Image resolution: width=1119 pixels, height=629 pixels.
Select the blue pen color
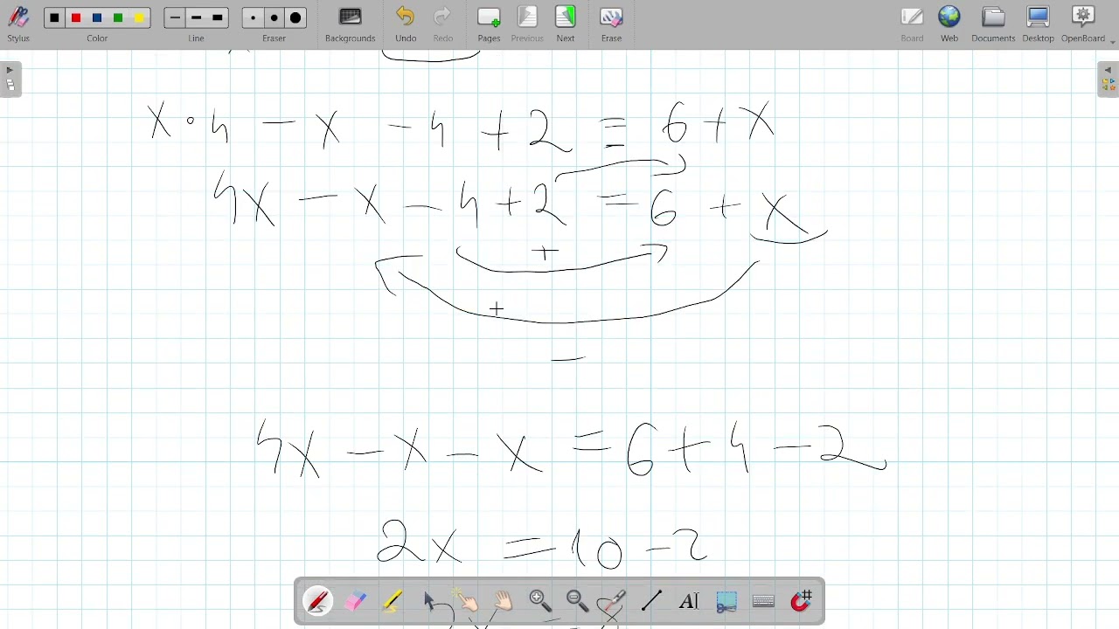[x=97, y=17]
